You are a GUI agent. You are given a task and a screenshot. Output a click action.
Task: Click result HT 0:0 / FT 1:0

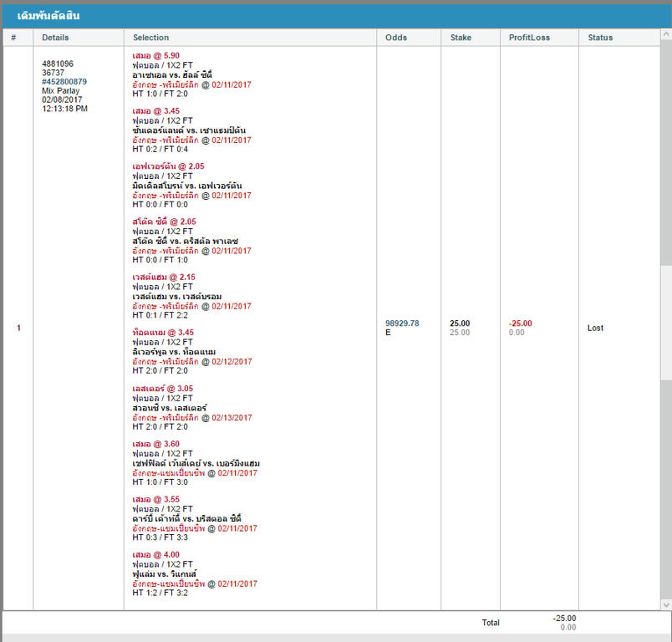pos(160,260)
